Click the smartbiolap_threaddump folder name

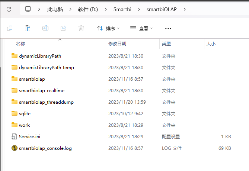(46, 102)
